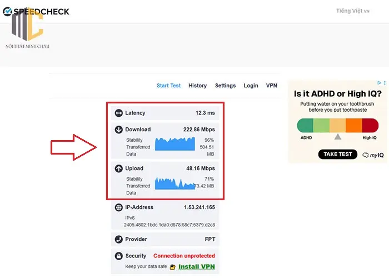Click the Latency value 12.3 ms
The width and height of the screenshot is (389, 278).
pos(205,113)
